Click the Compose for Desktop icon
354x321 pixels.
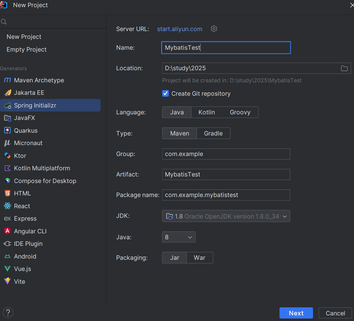tap(7, 181)
